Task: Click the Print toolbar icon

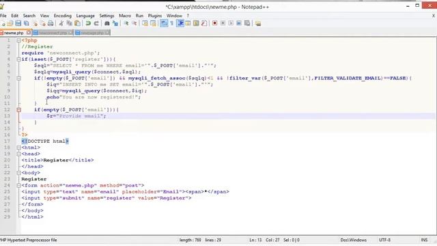Action: 51,23
